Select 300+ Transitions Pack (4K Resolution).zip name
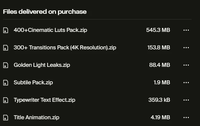200x126 pixels. coord(65,48)
